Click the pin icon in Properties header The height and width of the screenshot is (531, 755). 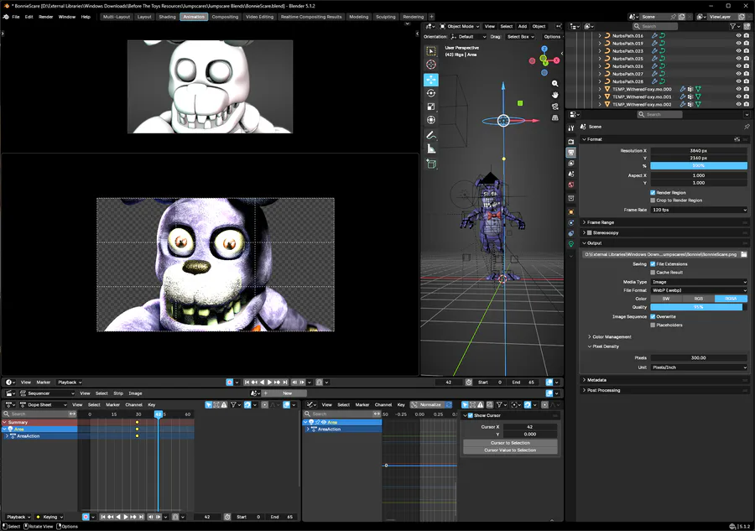point(747,127)
